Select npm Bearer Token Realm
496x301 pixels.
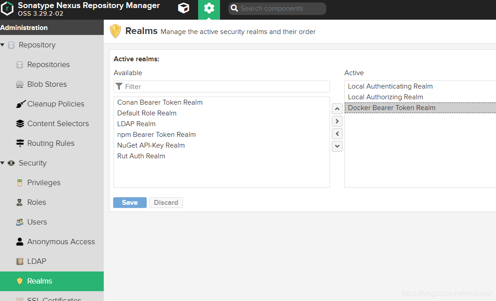coord(222,135)
